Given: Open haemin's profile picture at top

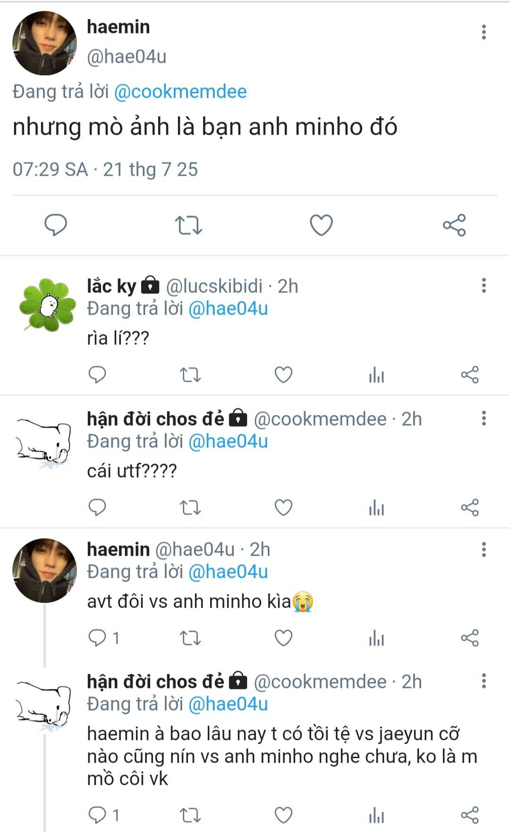Looking at the screenshot, I should click(44, 43).
